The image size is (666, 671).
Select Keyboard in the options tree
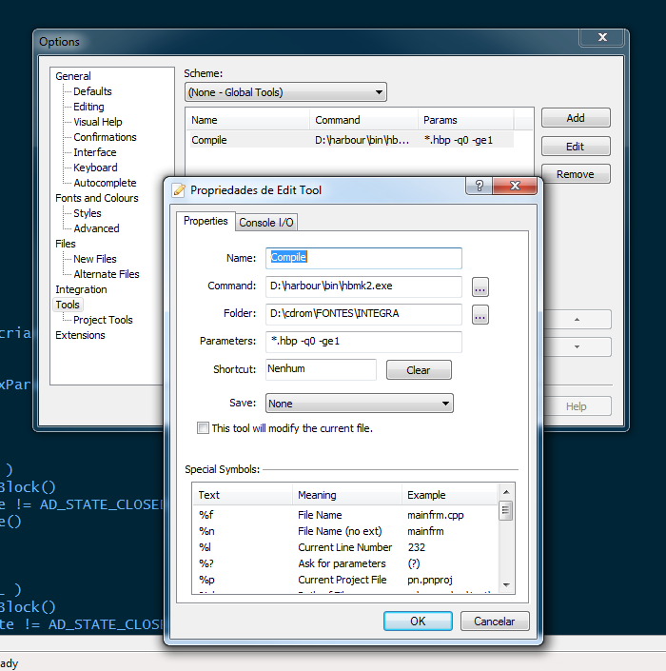click(95, 168)
